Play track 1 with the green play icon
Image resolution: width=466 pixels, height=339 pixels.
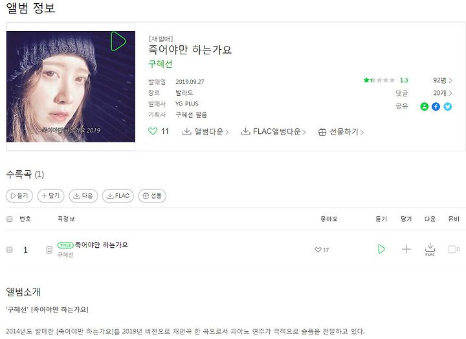381,249
